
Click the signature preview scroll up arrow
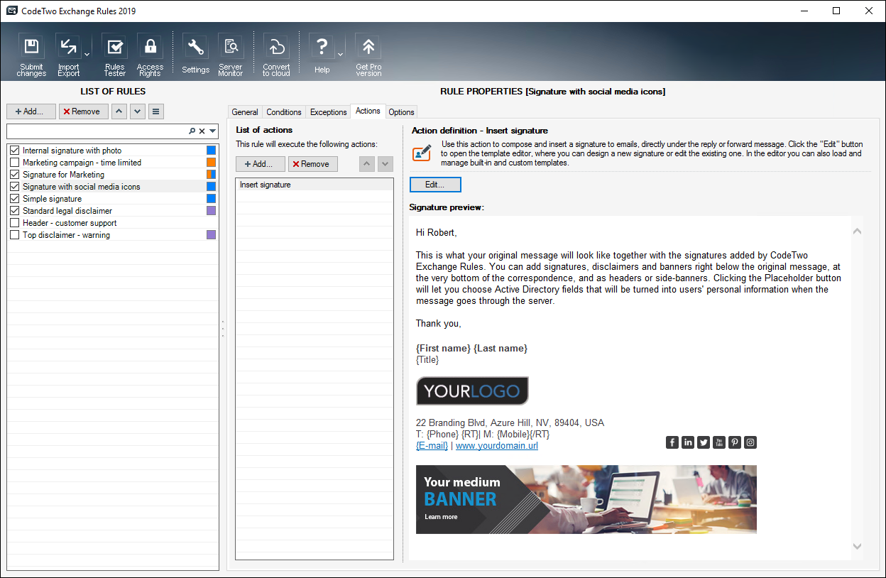coord(857,231)
